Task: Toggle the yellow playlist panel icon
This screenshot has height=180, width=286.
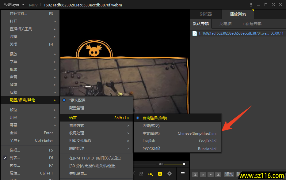Action: (x=160, y=174)
